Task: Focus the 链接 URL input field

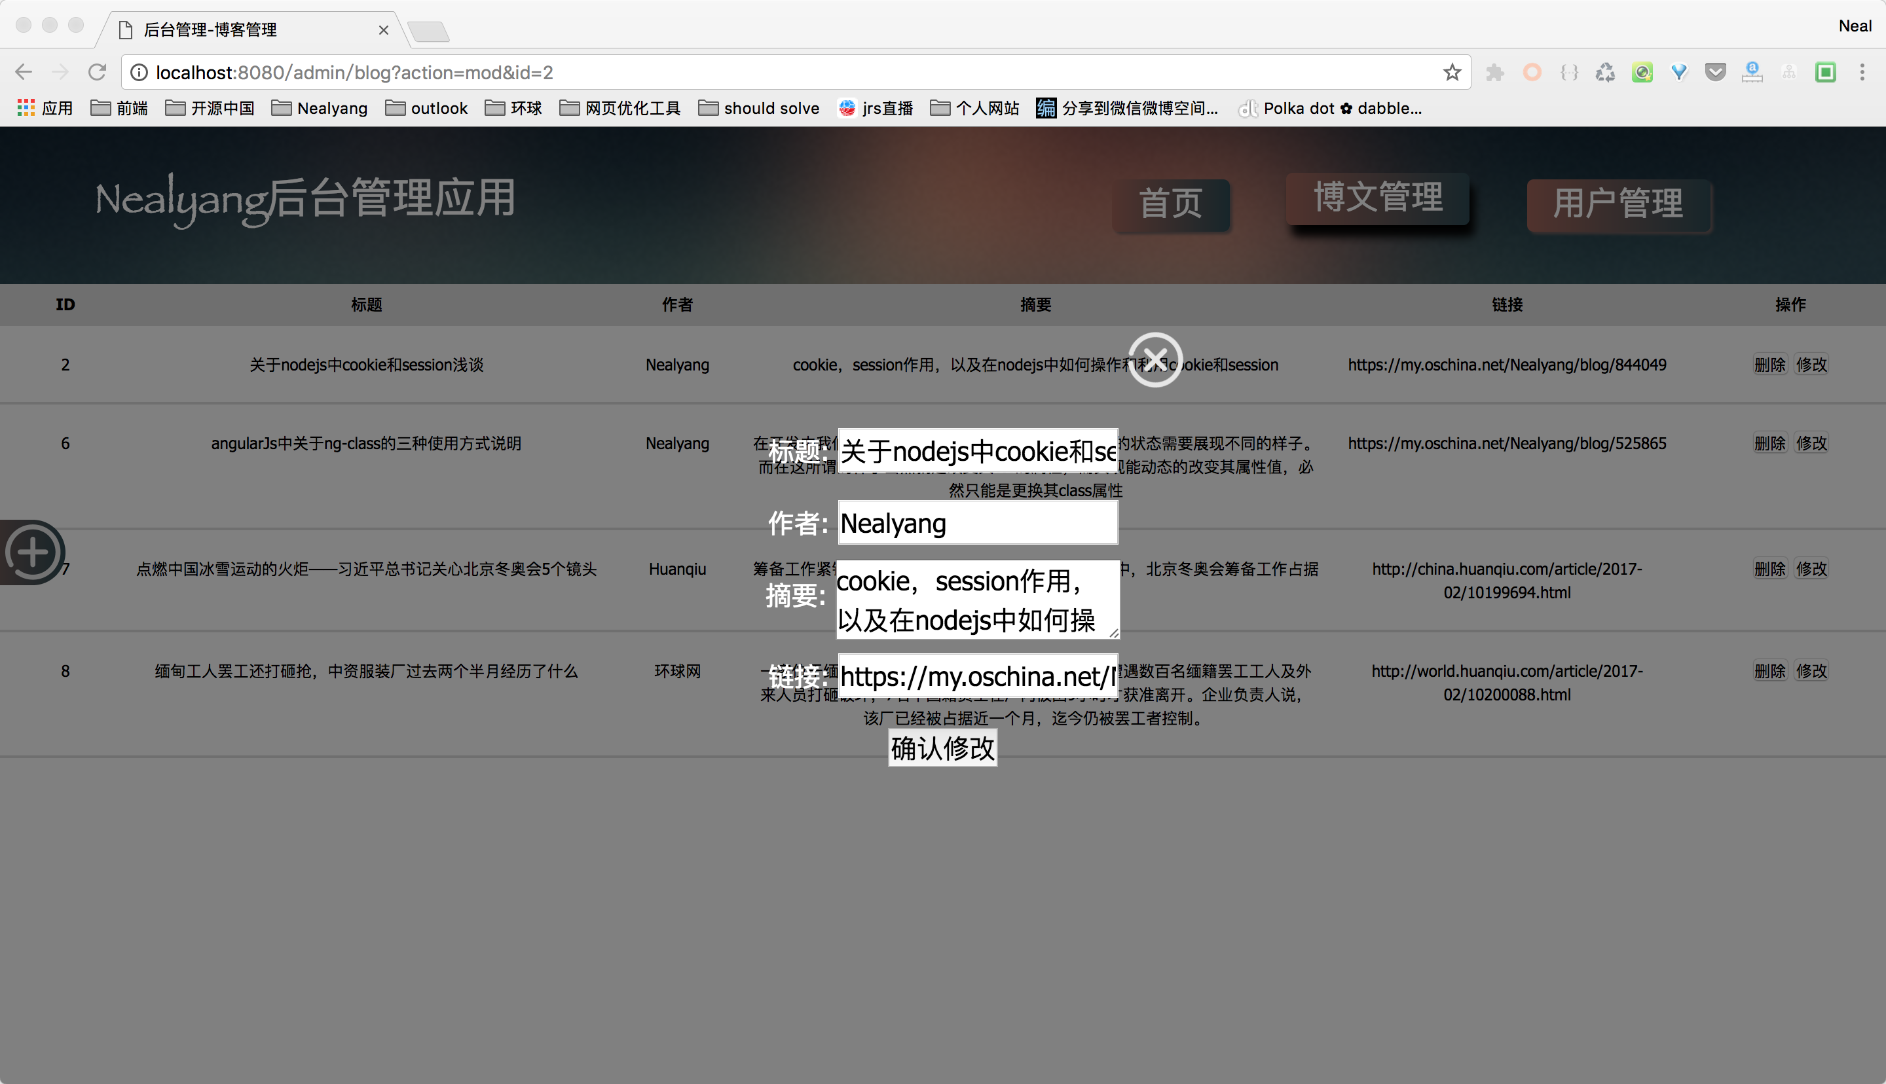Action: point(977,676)
